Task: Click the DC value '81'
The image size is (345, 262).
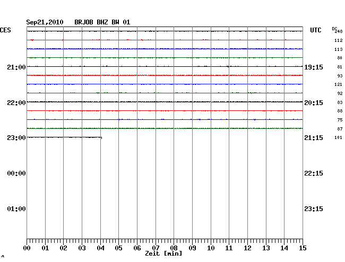Action: click(340, 67)
